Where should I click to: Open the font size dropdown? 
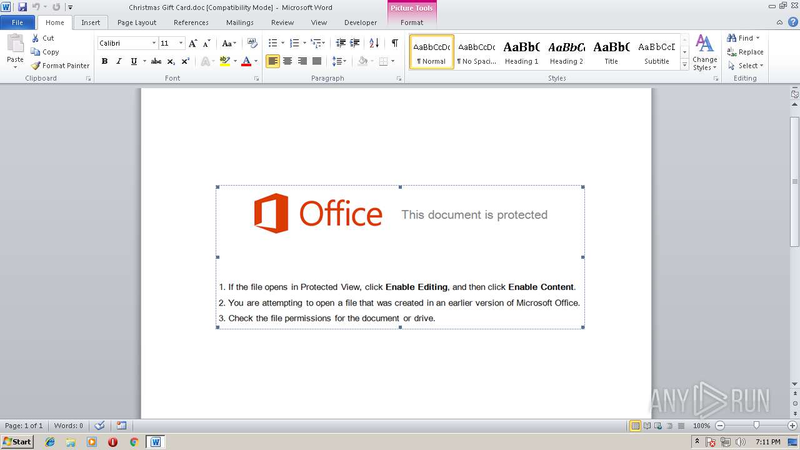coord(181,43)
